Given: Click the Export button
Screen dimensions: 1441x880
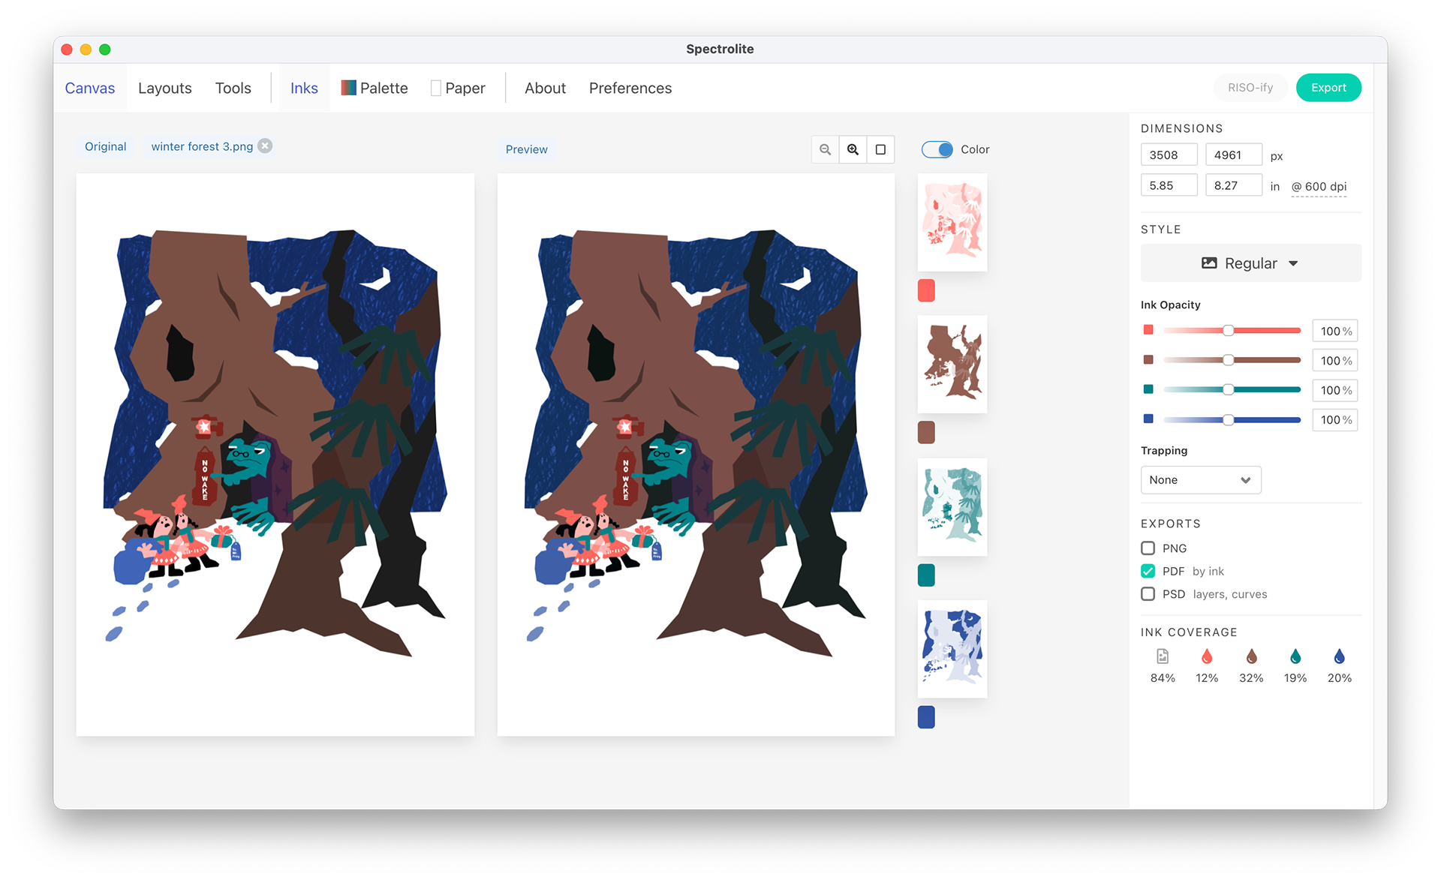Looking at the screenshot, I should (1328, 88).
